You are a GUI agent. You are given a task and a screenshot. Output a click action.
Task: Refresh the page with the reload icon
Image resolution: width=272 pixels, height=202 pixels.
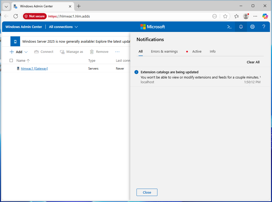coord(16,16)
